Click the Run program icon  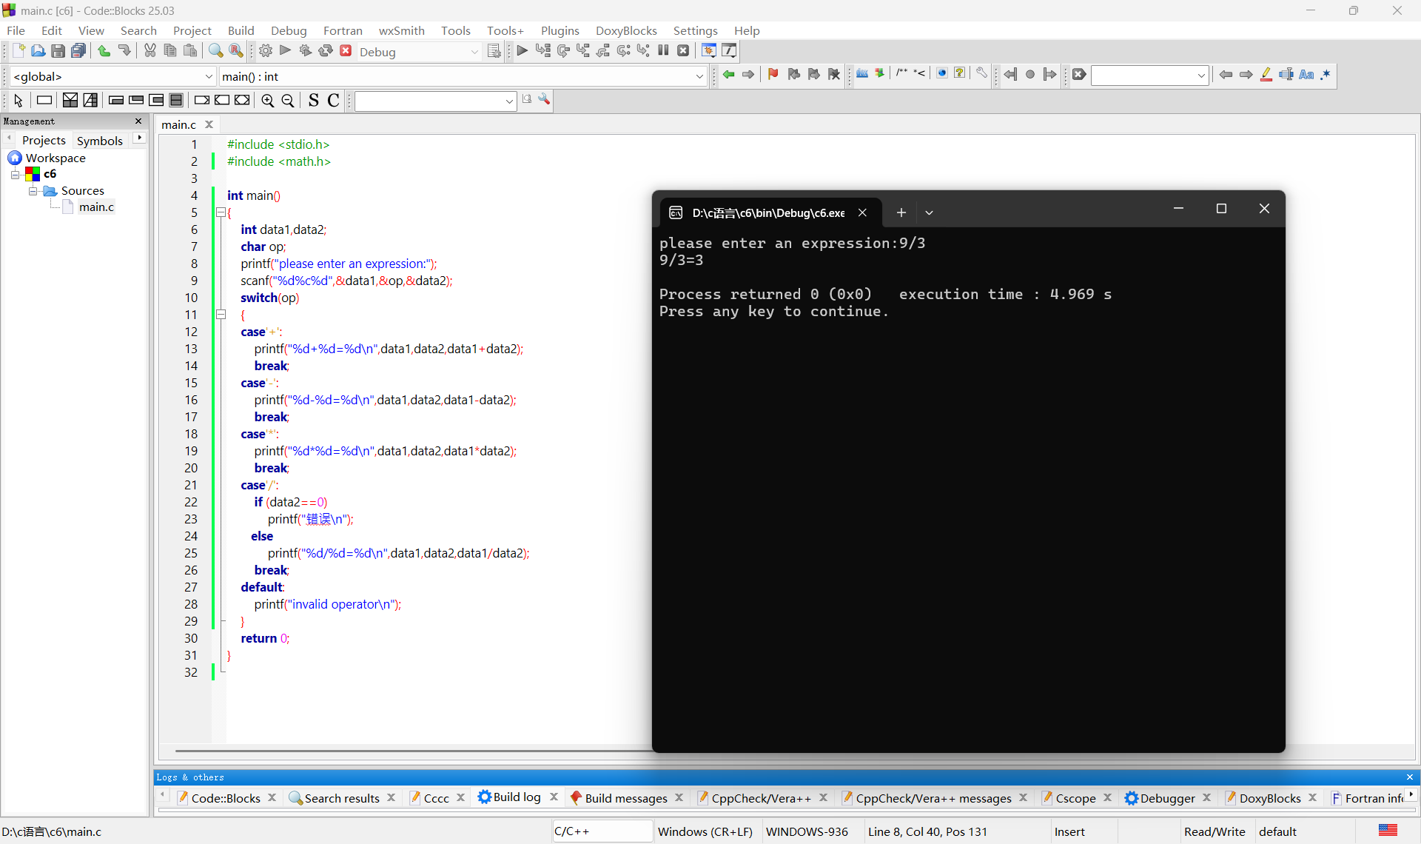286,51
